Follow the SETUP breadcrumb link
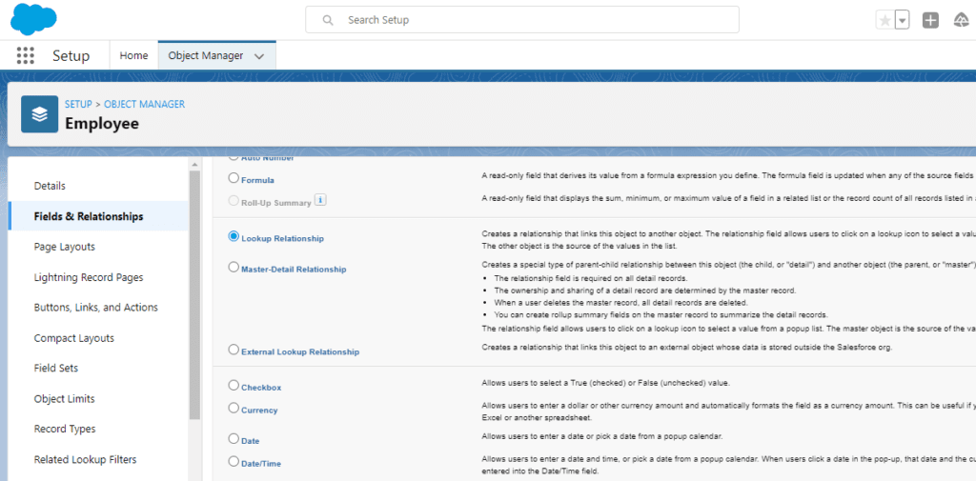This screenshot has height=481, width=976. [78, 104]
